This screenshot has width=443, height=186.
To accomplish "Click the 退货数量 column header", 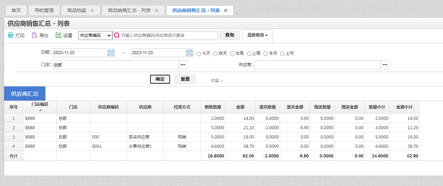I will click(268, 107).
